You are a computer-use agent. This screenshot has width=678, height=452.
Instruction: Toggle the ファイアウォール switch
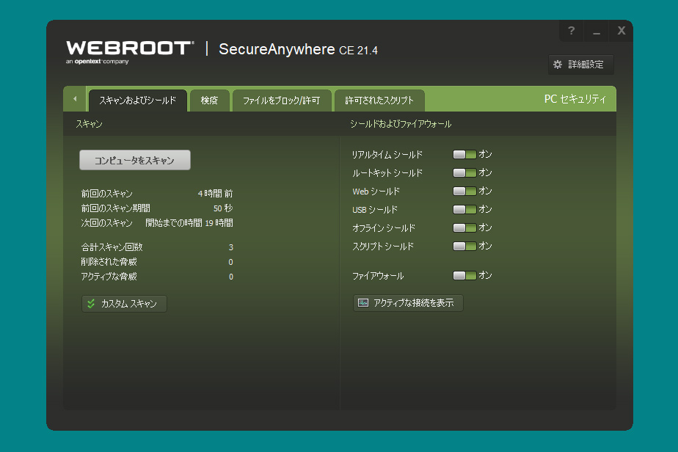[464, 275]
